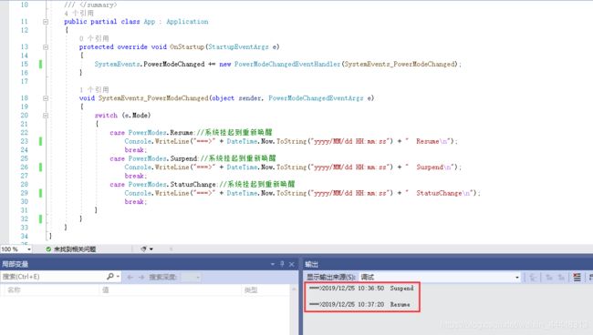Click 'case PowerModes.StatusChange' on line 28
This screenshot has width=593, height=335.
pyautogui.click(x=162, y=184)
